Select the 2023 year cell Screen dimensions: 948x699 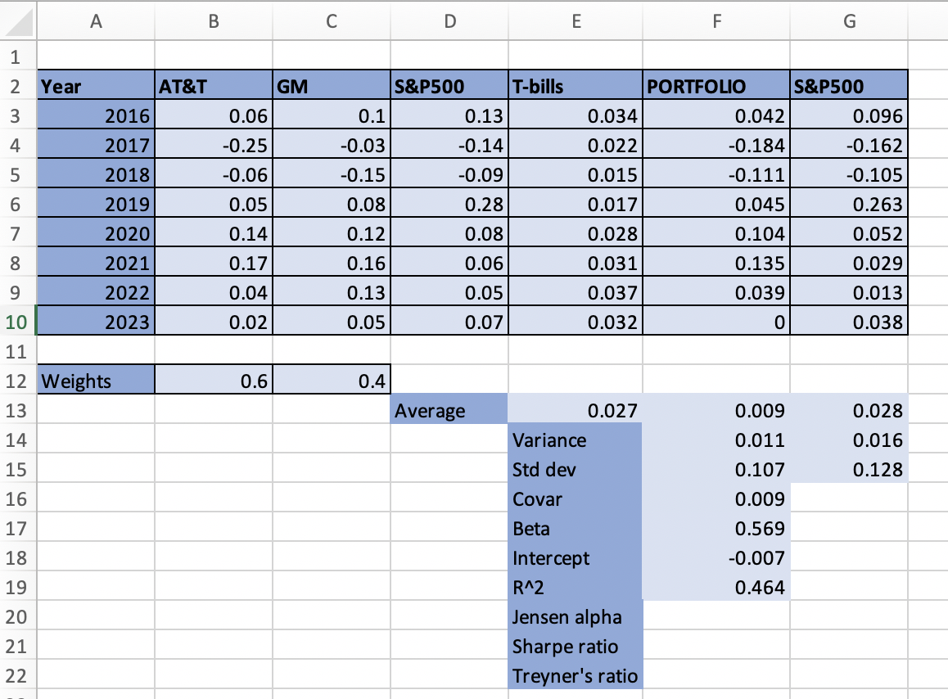click(x=96, y=321)
